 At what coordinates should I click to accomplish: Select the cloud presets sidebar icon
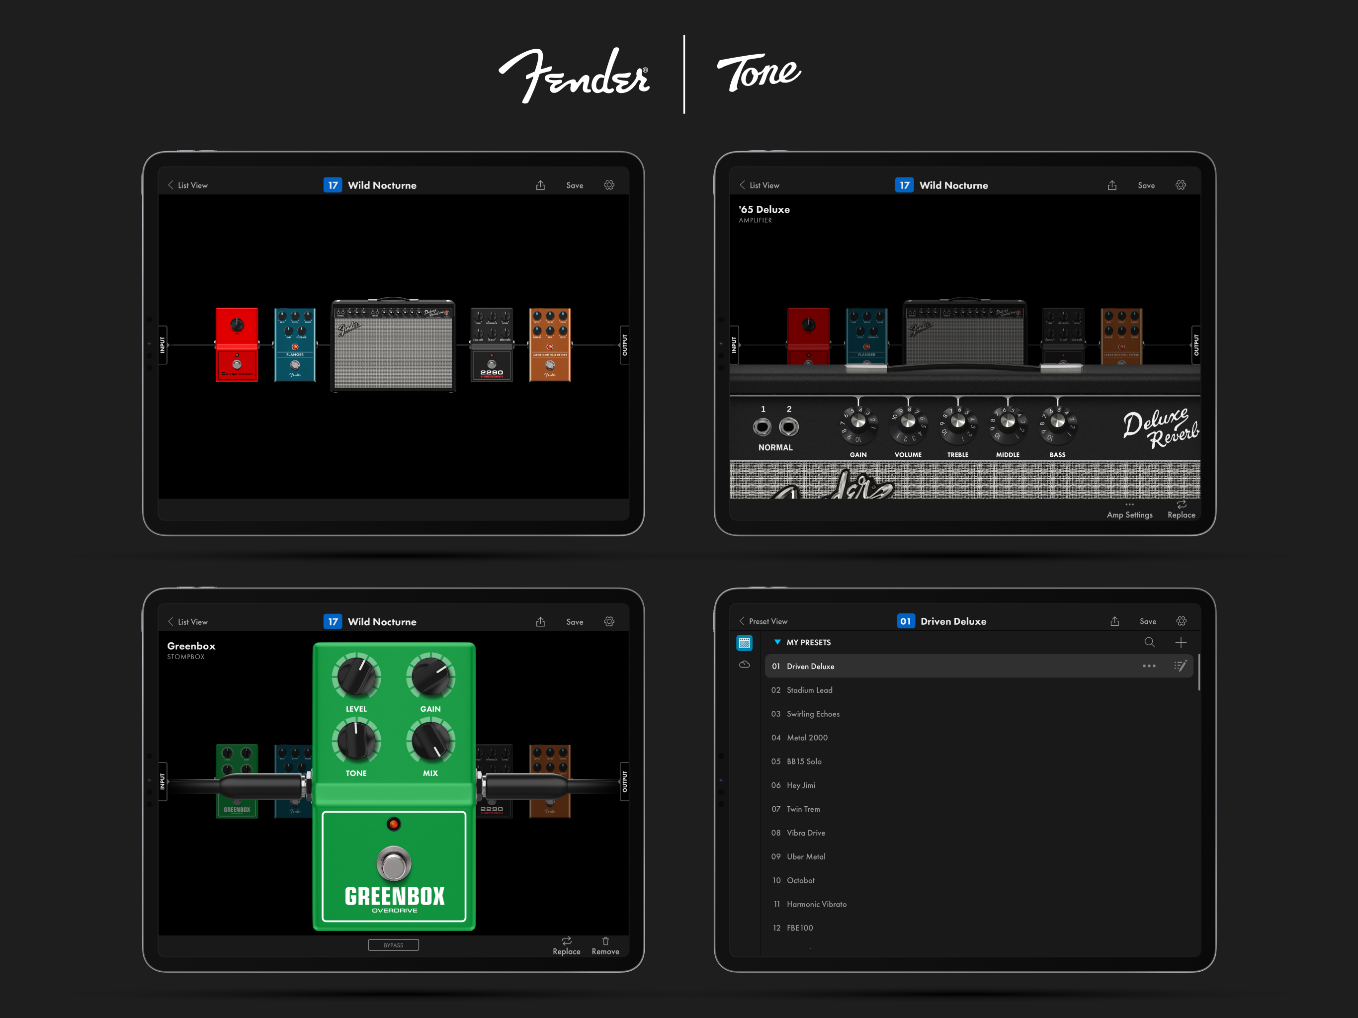pos(744,665)
